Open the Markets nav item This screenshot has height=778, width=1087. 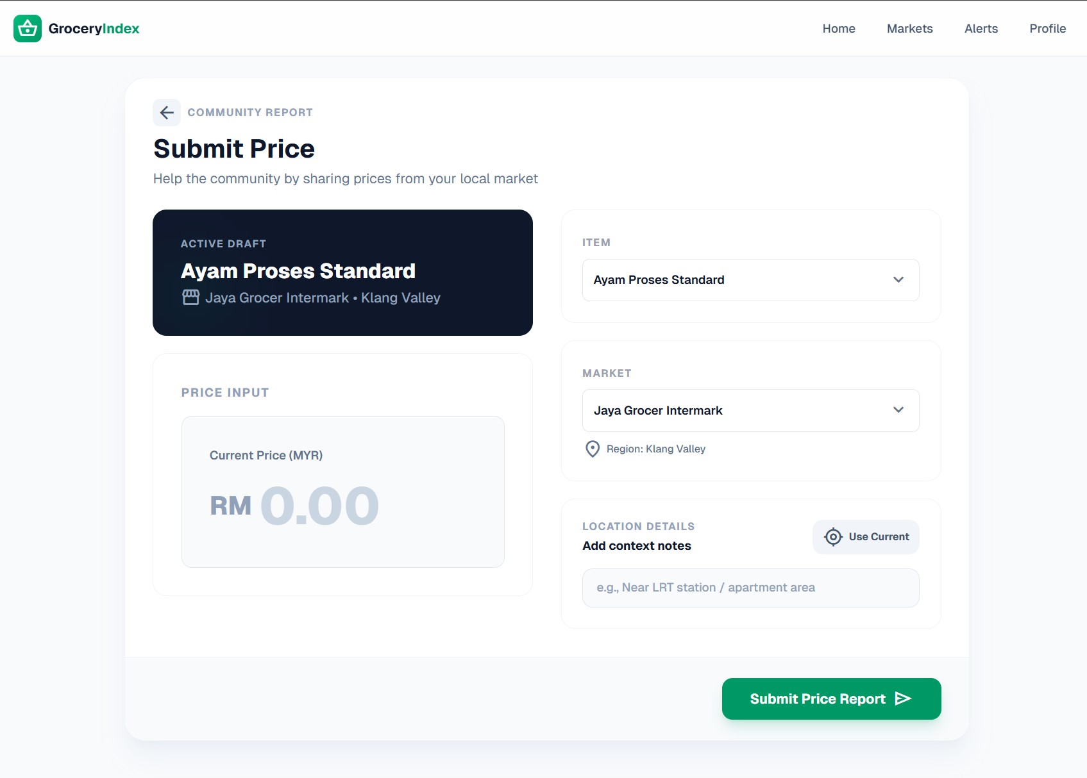point(909,28)
